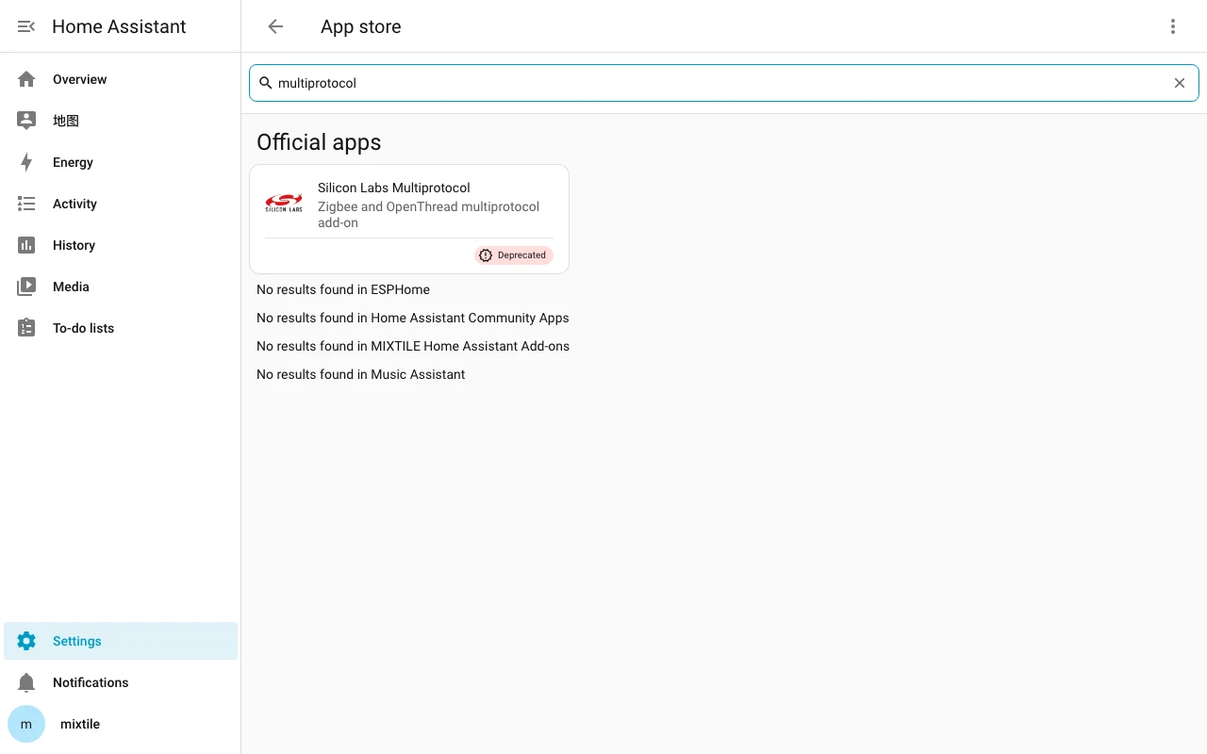Click the search magnifier icon
The image size is (1207, 754).
[266, 83]
